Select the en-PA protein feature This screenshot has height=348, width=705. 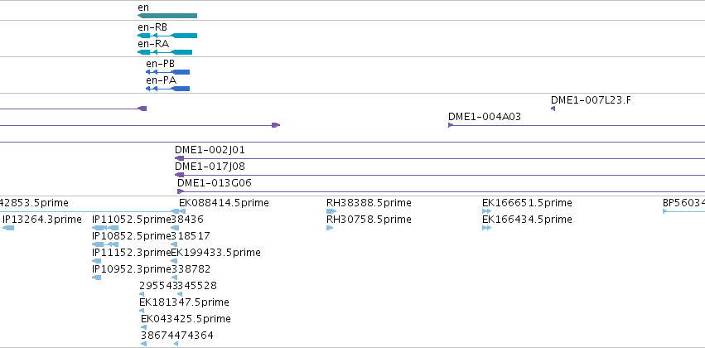click(x=167, y=89)
